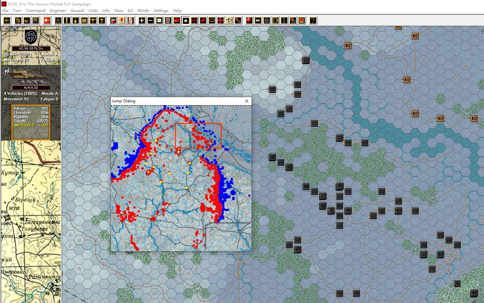This screenshot has height=303, width=484.
Task: Close the Jump Dialog window
Action: click(x=247, y=101)
